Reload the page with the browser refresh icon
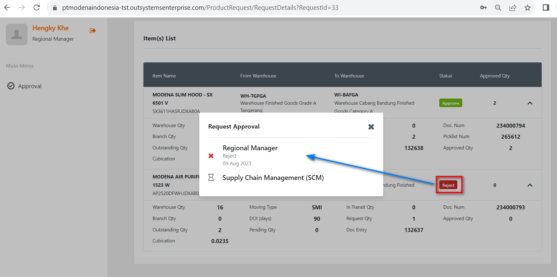 coord(36,8)
